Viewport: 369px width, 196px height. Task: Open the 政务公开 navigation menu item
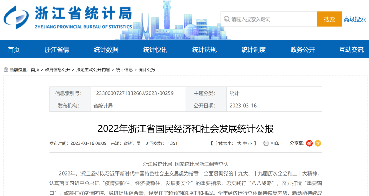(x=303, y=50)
